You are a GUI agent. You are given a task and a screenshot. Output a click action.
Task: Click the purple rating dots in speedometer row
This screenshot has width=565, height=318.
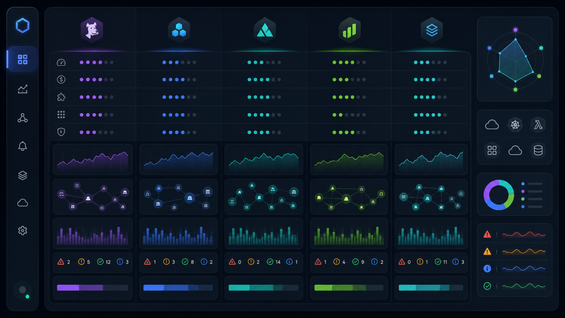point(97,62)
